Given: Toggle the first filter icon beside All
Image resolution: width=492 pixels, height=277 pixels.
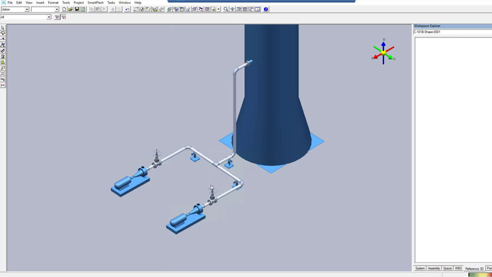Looking at the screenshot, I should 57,17.
